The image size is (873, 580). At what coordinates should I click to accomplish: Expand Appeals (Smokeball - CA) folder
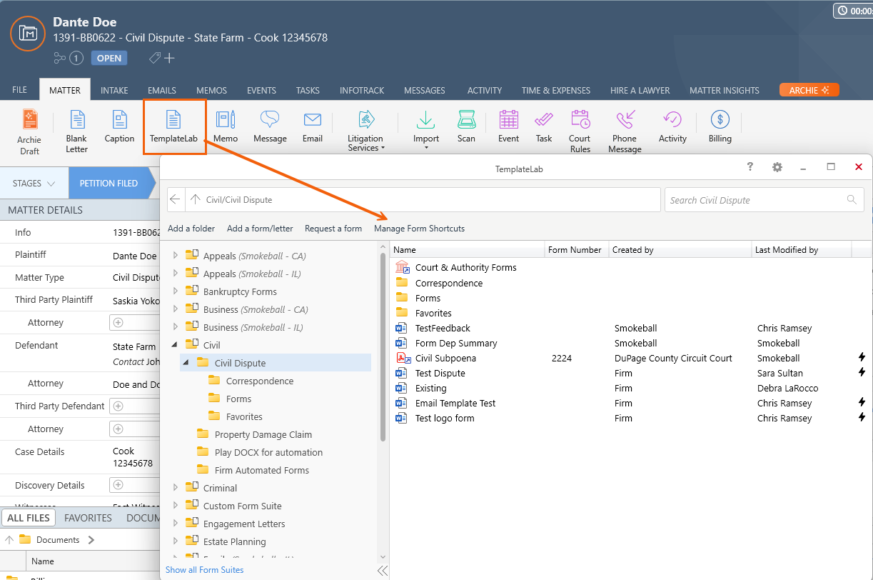click(176, 256)
